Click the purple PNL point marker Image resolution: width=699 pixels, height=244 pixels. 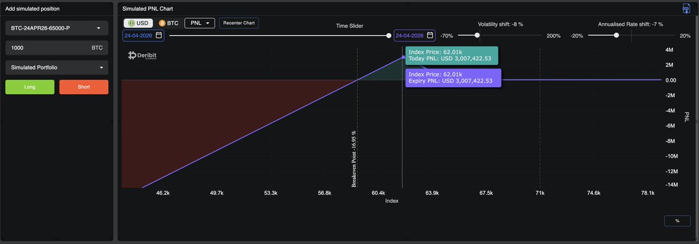pyautogui.click(x=403, y=57)
